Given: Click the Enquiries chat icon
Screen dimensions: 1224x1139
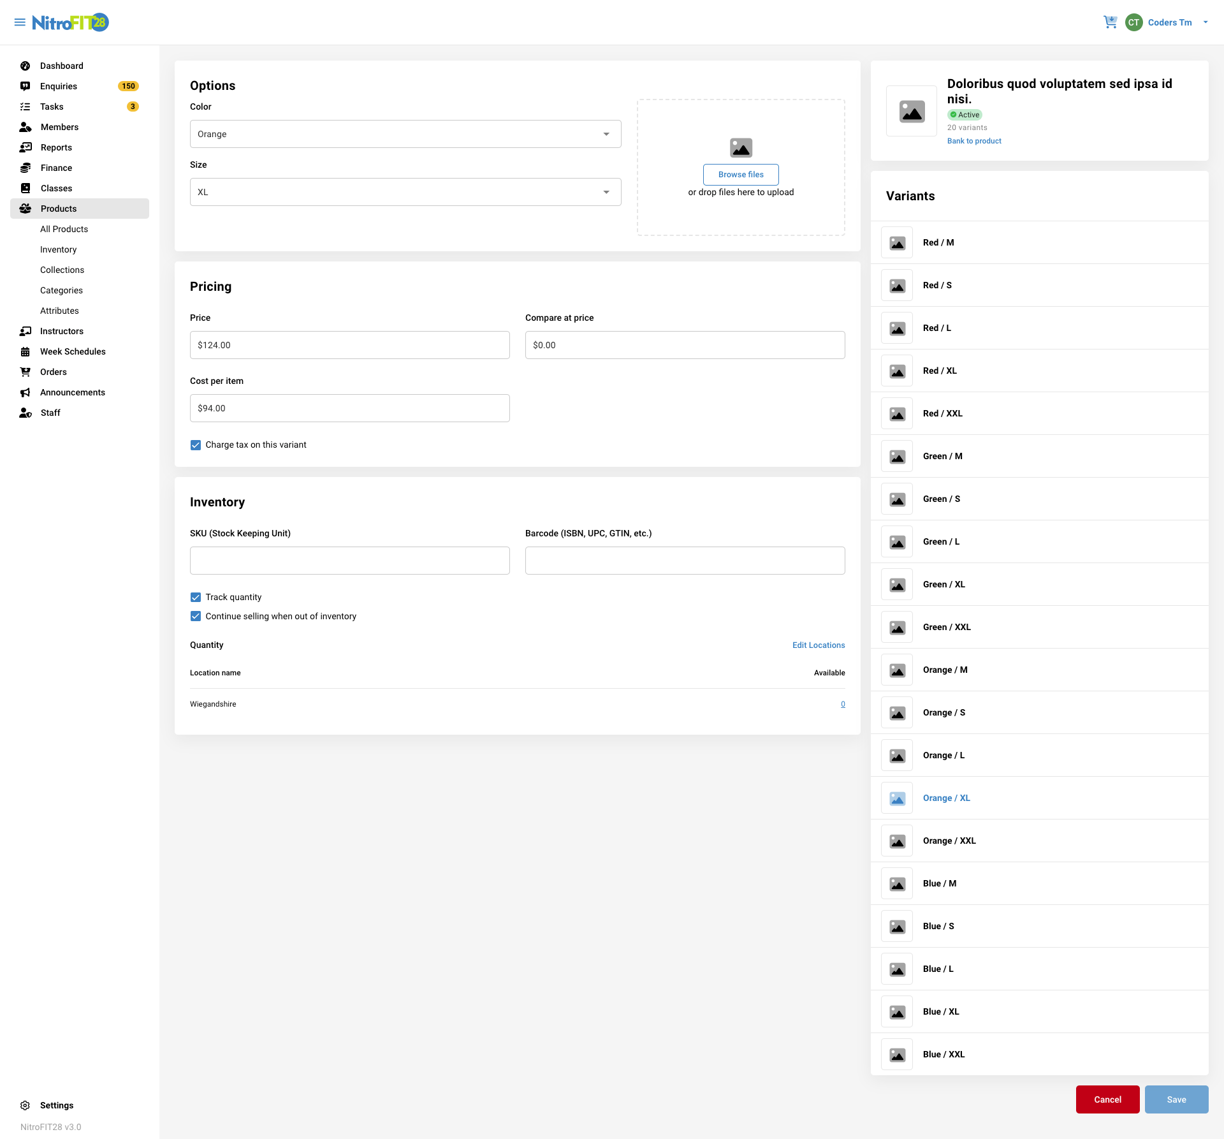Looking at the screenshot, I should click(x=25, y=86).
